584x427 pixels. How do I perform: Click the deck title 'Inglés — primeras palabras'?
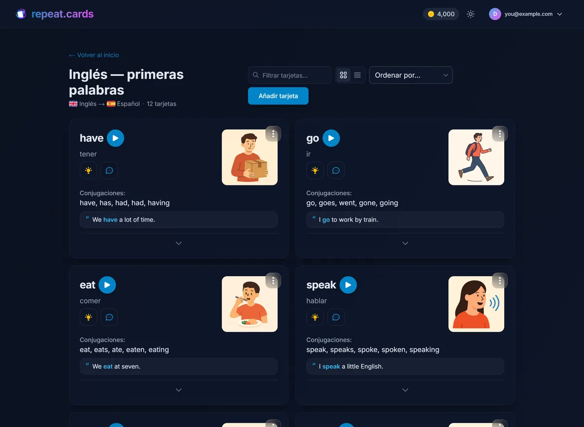click(x=127, y=82)
